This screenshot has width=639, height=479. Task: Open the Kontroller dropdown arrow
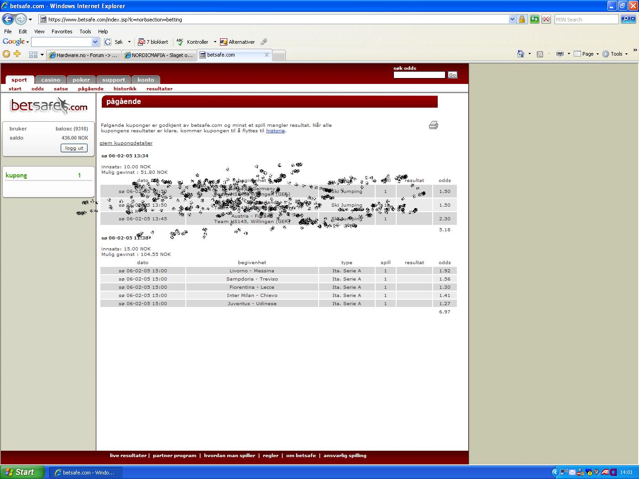[215, 42]
